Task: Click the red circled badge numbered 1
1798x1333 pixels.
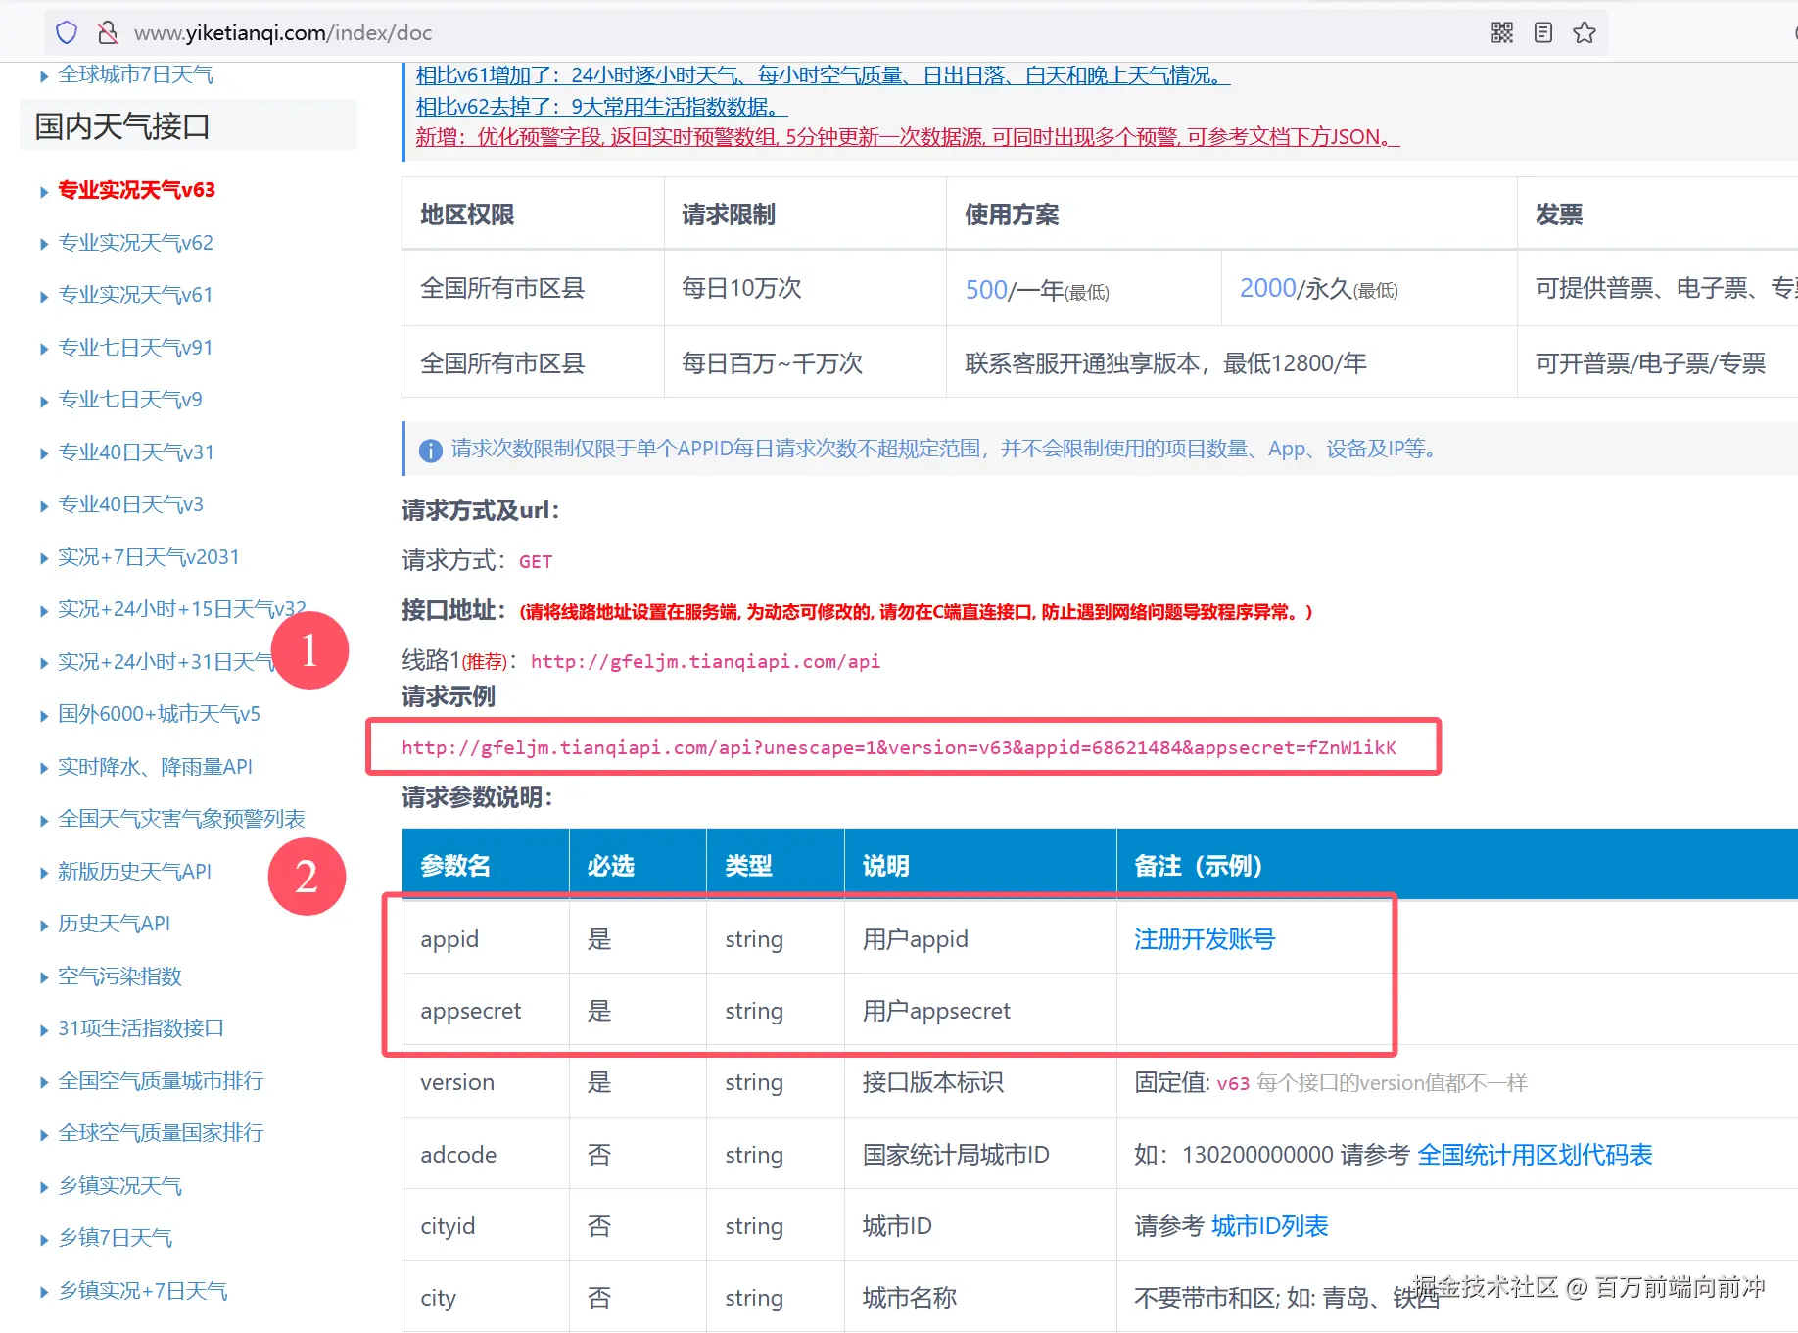Action: [x=308, y=650]
